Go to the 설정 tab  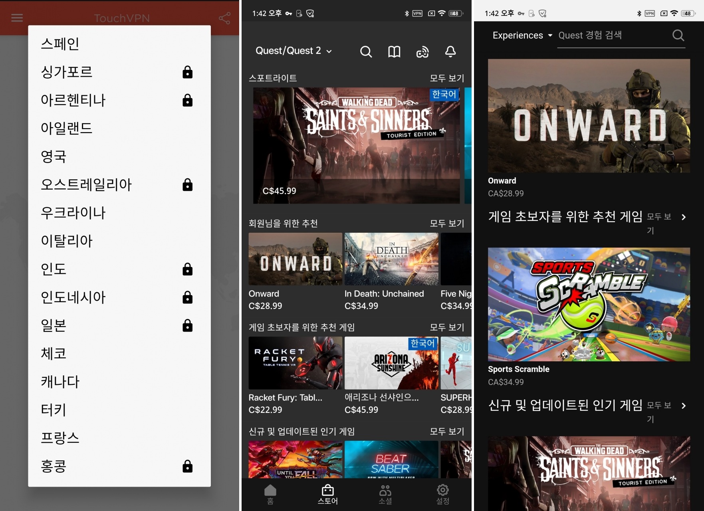[443, 495]
